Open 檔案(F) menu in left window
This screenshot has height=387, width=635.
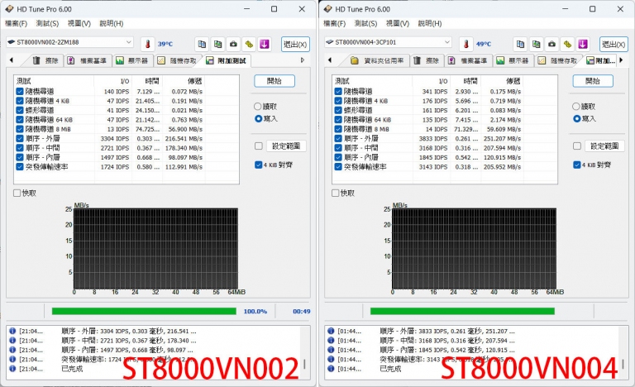[x=16, y=23]
